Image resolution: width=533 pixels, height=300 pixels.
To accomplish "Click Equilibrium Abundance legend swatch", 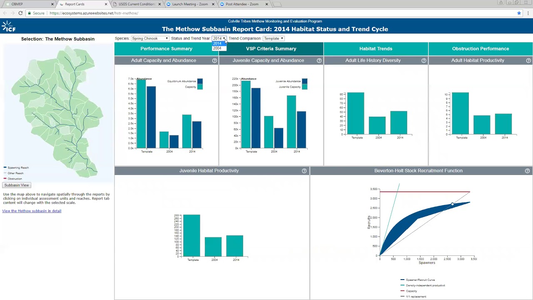I will (200, 81).
